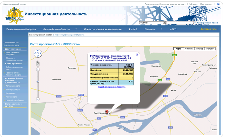Click Отклонение финиша от плана row label
Viewport: 225px width, 138px height.
tap(104, 78)
